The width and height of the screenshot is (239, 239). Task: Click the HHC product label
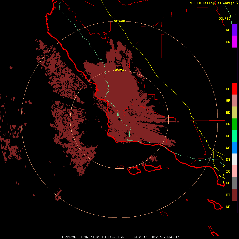click(x=233, y=16)
